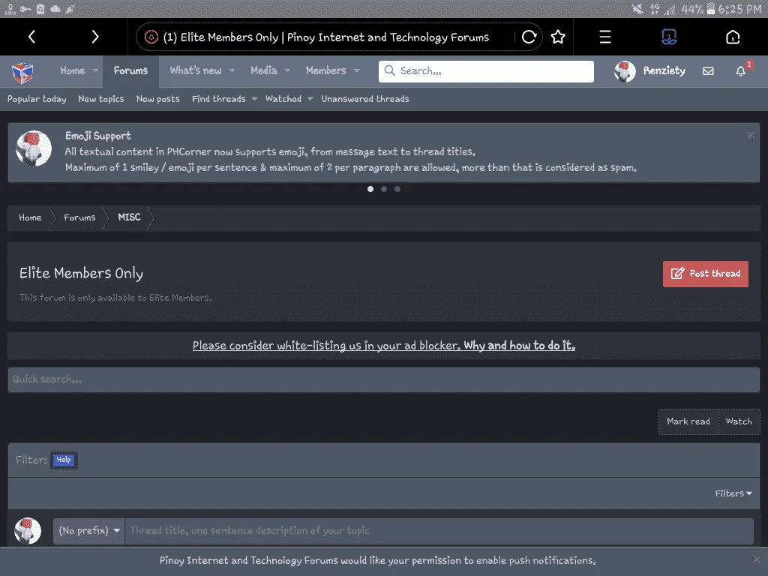Expand the Watched dropdown
The width and height of the screenshot is (768, 576).
coord(310,99)
